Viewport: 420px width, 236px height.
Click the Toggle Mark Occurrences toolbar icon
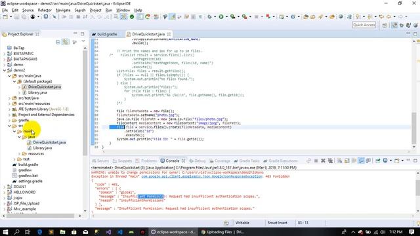click(x=173, y=17)
